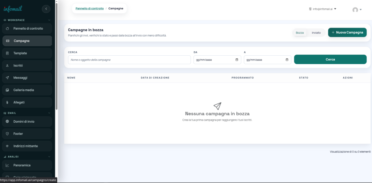Screen dimensions: 372x183
Task: Click the Galleria media image icon
Action: (x=8, y=90)
